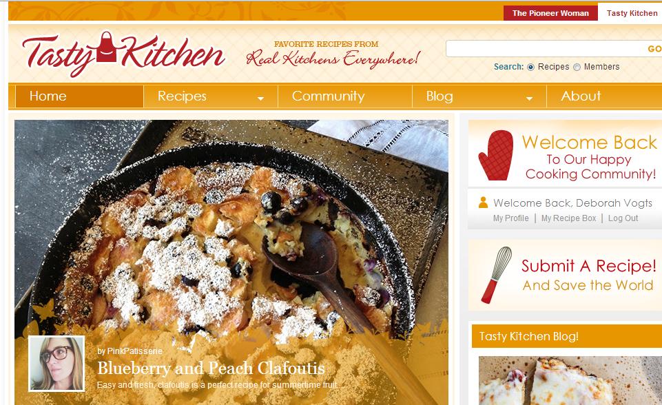Viewport: 662px width, 405px height.
Task: Click the GO search button
Action: pos(654,49)
